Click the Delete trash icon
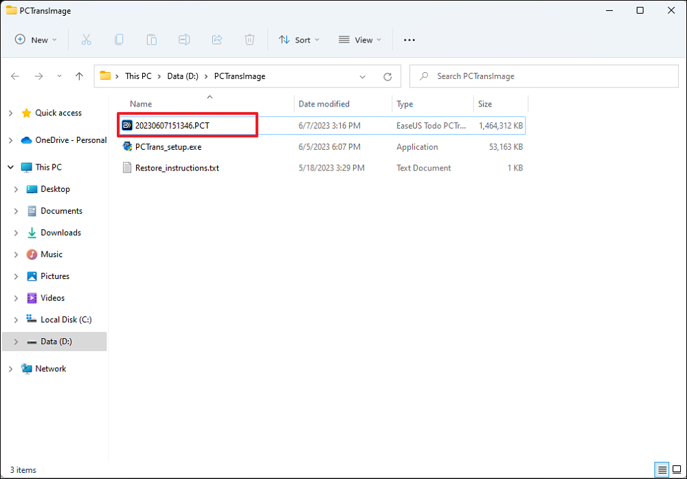This screenshot has width=687, height=479. (249, 40)
